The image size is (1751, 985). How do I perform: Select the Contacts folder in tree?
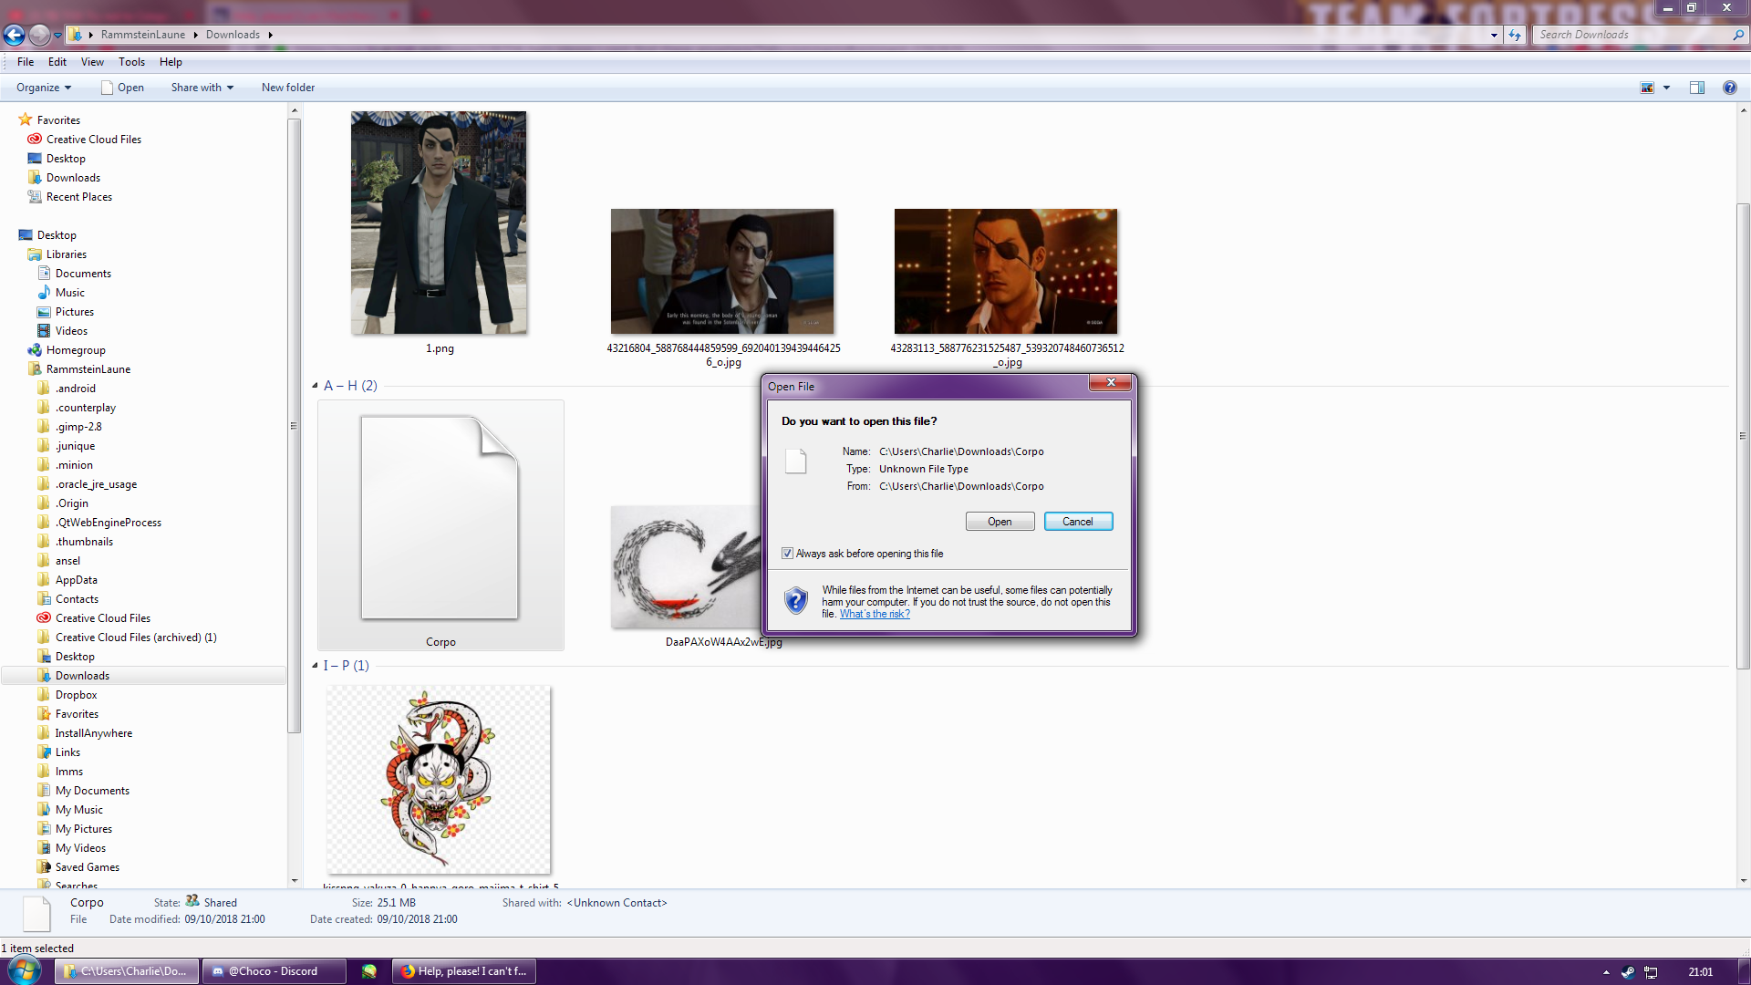tap(77, 599)
